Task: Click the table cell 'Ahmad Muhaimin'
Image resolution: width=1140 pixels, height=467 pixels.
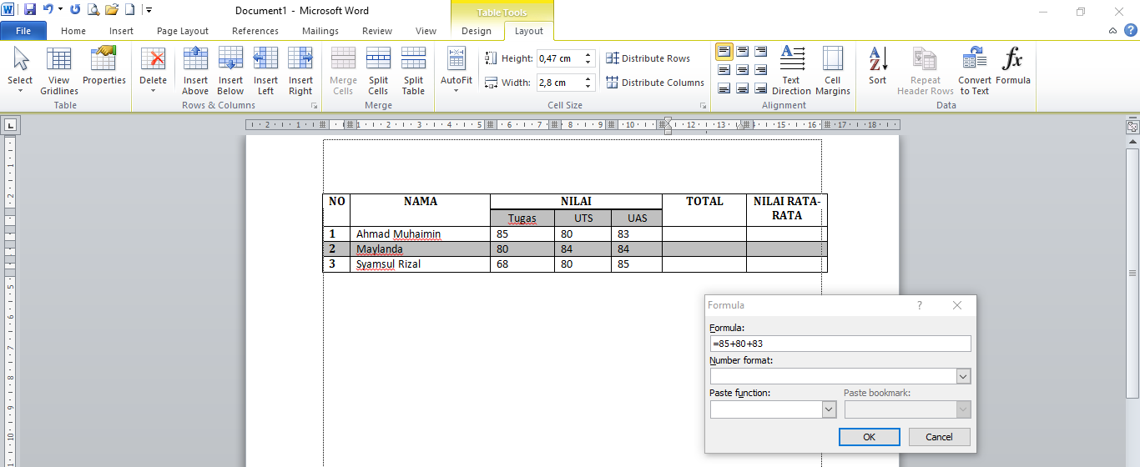Action: point(420,234)
